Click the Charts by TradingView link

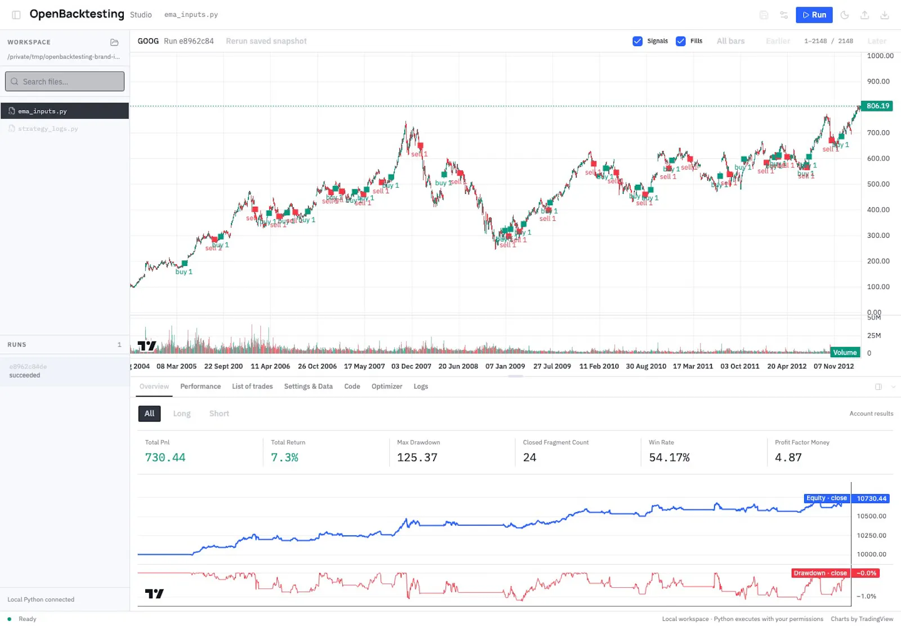862,619
